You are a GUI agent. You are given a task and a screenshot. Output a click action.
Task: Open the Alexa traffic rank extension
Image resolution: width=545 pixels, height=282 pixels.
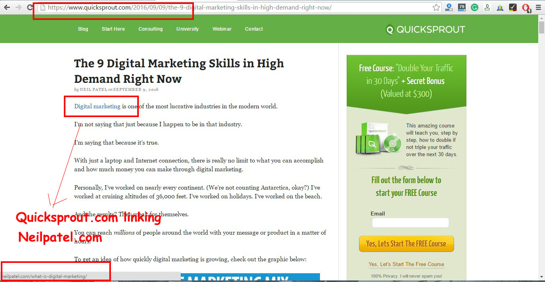coord(449,7)
